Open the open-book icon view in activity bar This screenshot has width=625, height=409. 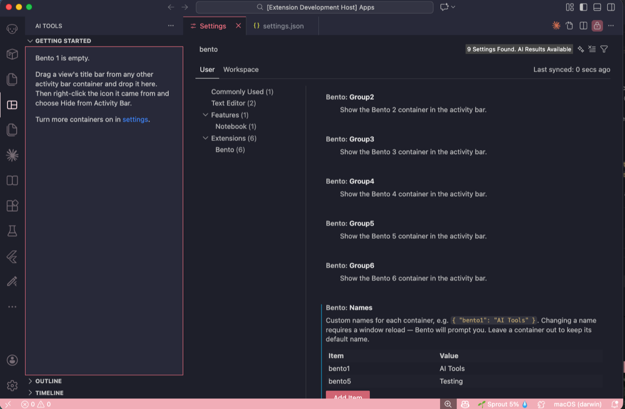pos(12,181)
